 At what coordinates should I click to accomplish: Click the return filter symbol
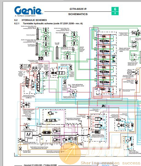tap(128, 141)
